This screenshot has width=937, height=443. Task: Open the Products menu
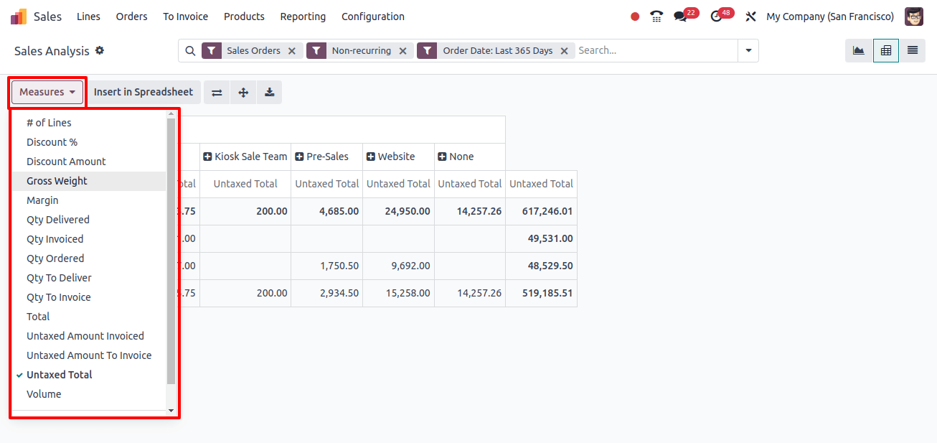click(x=244, y=17)
